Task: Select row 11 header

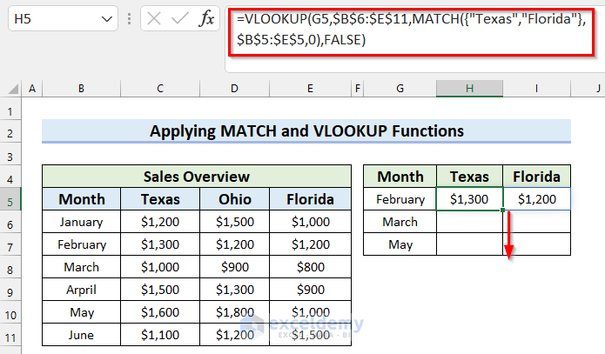Action: click(11, 335)
